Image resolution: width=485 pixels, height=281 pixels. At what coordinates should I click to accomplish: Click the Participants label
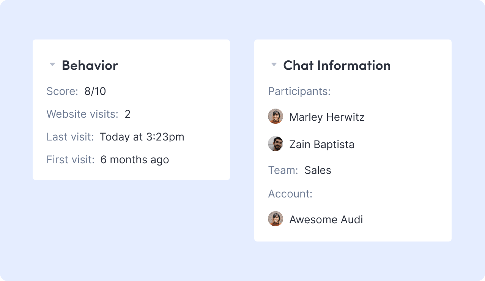[299, 91]
